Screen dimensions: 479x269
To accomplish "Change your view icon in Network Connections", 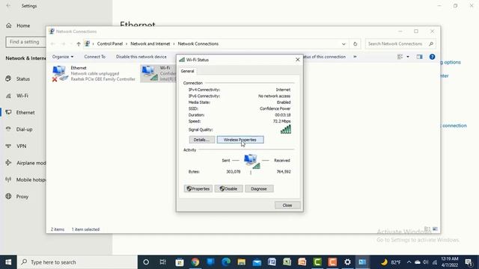I will click(x=400, y=57).
